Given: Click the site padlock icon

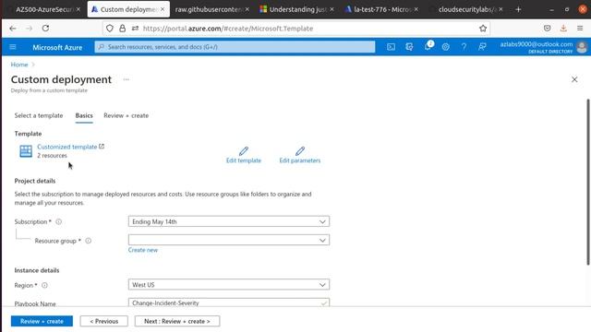Looking at the screenshot, I should click(123, 29).
